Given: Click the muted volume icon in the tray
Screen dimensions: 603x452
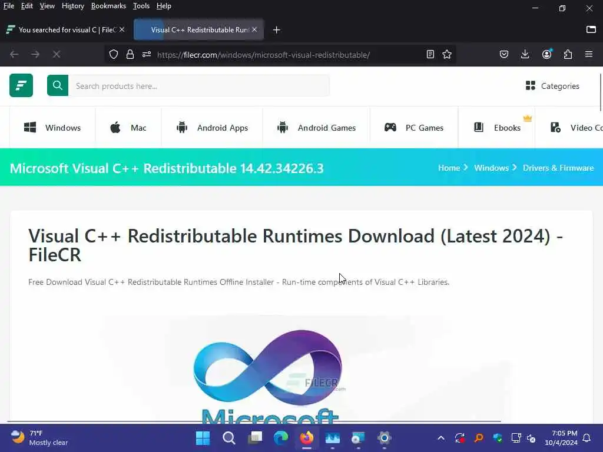Looking at the screenshot, I should 532,438.
